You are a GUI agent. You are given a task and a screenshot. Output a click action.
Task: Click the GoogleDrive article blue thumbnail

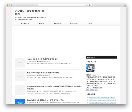(x=20, y=101)
